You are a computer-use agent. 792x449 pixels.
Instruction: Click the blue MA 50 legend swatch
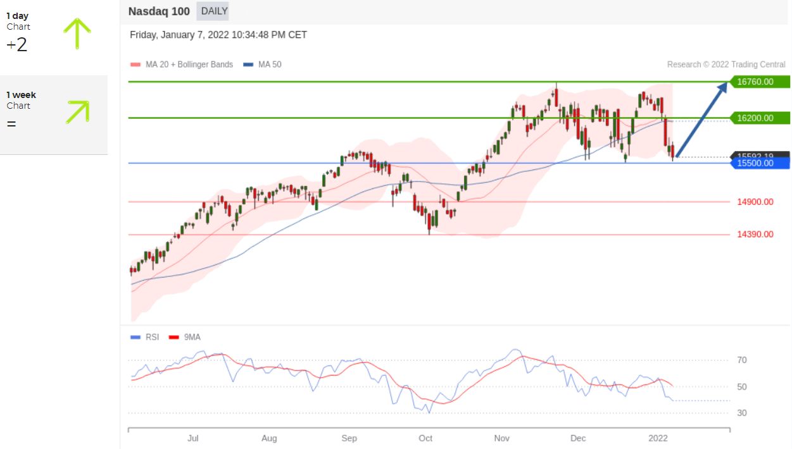pos(248,65)
